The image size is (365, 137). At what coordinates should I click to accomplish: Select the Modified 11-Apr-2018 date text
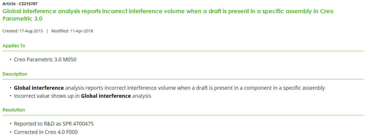(x=72, y=31)
